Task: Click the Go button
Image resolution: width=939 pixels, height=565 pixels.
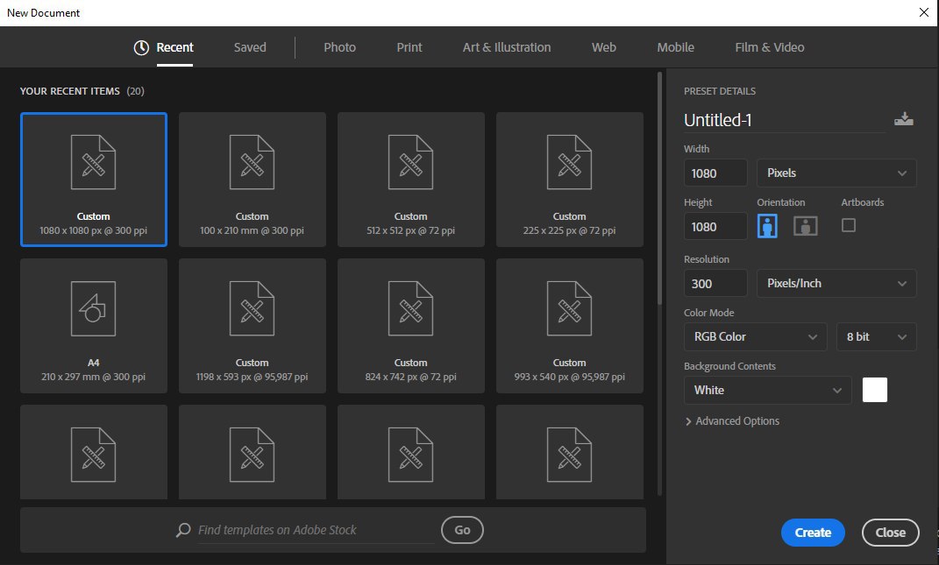Action: tap(462, 530)
